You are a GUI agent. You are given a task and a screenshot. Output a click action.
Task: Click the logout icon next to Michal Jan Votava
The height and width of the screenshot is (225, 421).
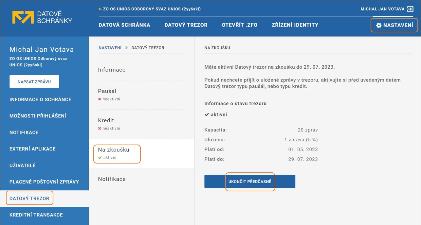point(410,9)
